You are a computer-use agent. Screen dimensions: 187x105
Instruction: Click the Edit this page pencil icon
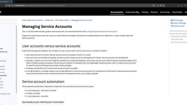[x=172, y=20]
